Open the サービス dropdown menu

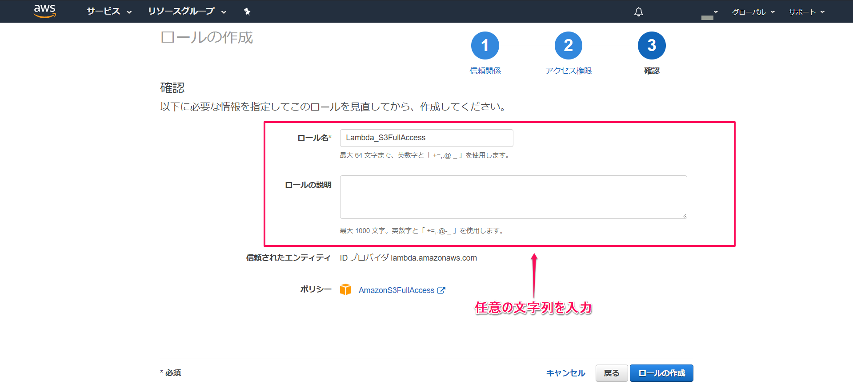[x=109, y=12]
